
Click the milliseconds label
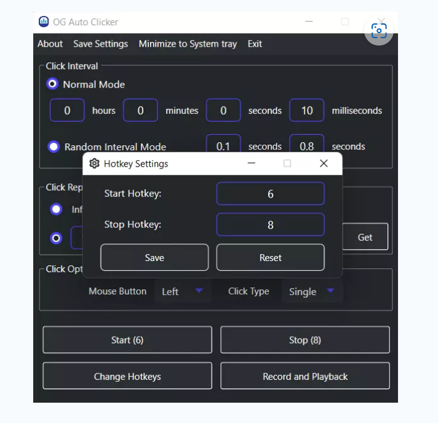pos(357,110)
